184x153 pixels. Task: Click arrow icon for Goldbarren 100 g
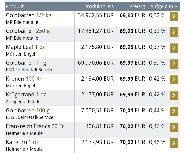click(x=174, y=111)
